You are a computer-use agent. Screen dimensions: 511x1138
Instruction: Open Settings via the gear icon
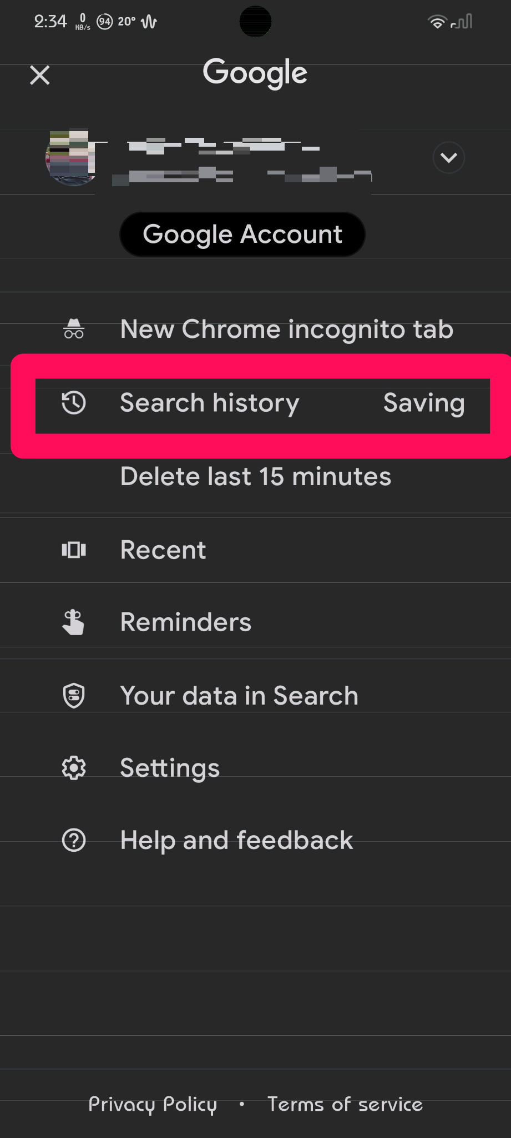(73, 767)
